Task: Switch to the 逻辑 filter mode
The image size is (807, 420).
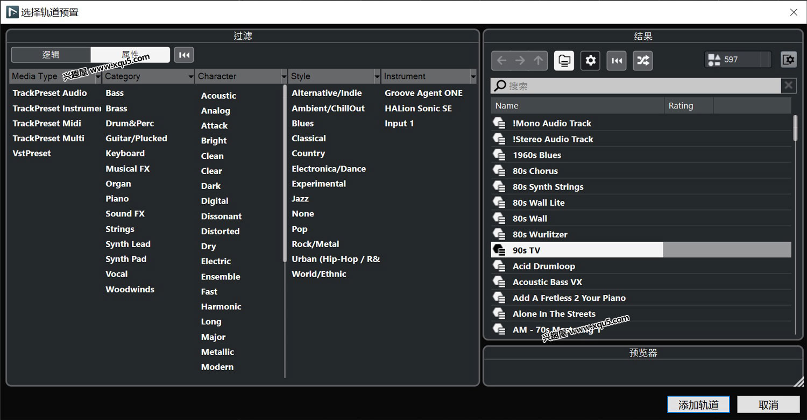Action: (x=51, y=55)
